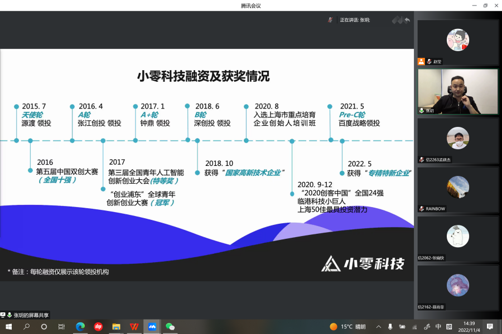The width and height of the screenshot is (502, 334).
Task: Expand the hidden system tray icons chevron
Action: (379, 327)
